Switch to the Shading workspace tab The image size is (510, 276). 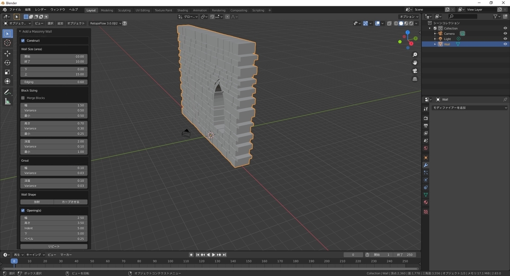(x=183, y=10)
